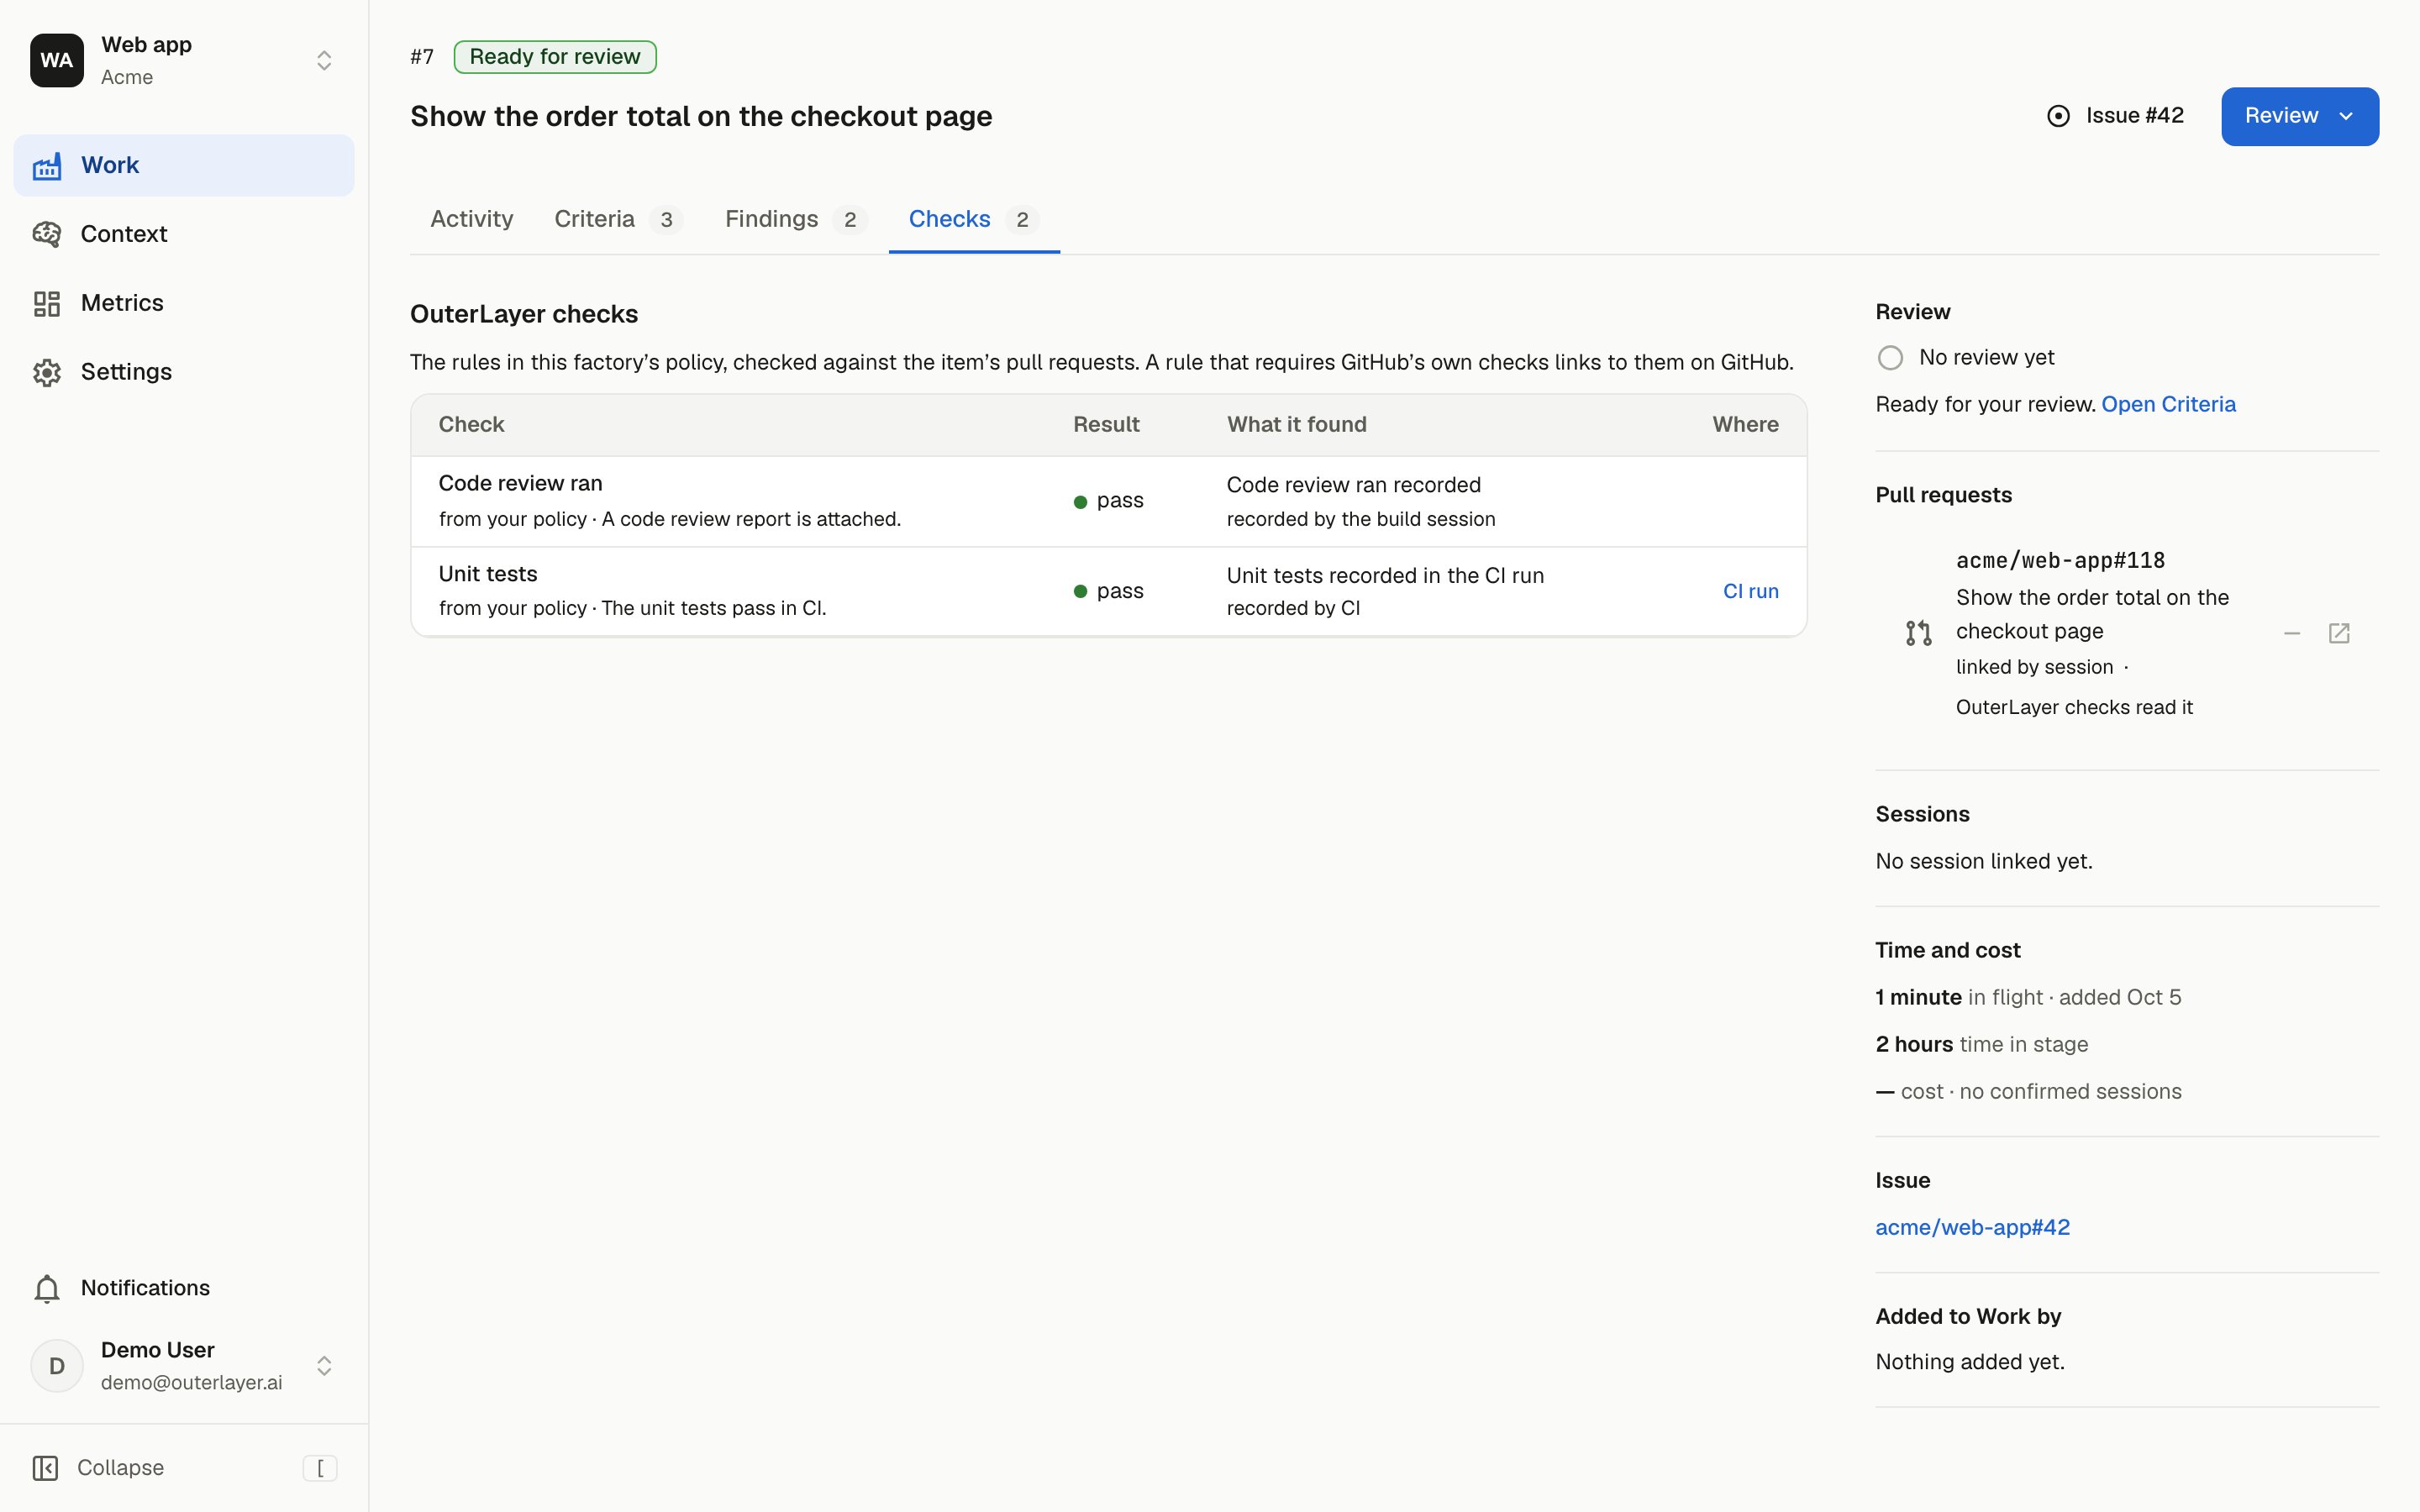
Task: Click the Metrics dashboard icon
Action: [47, 303]
